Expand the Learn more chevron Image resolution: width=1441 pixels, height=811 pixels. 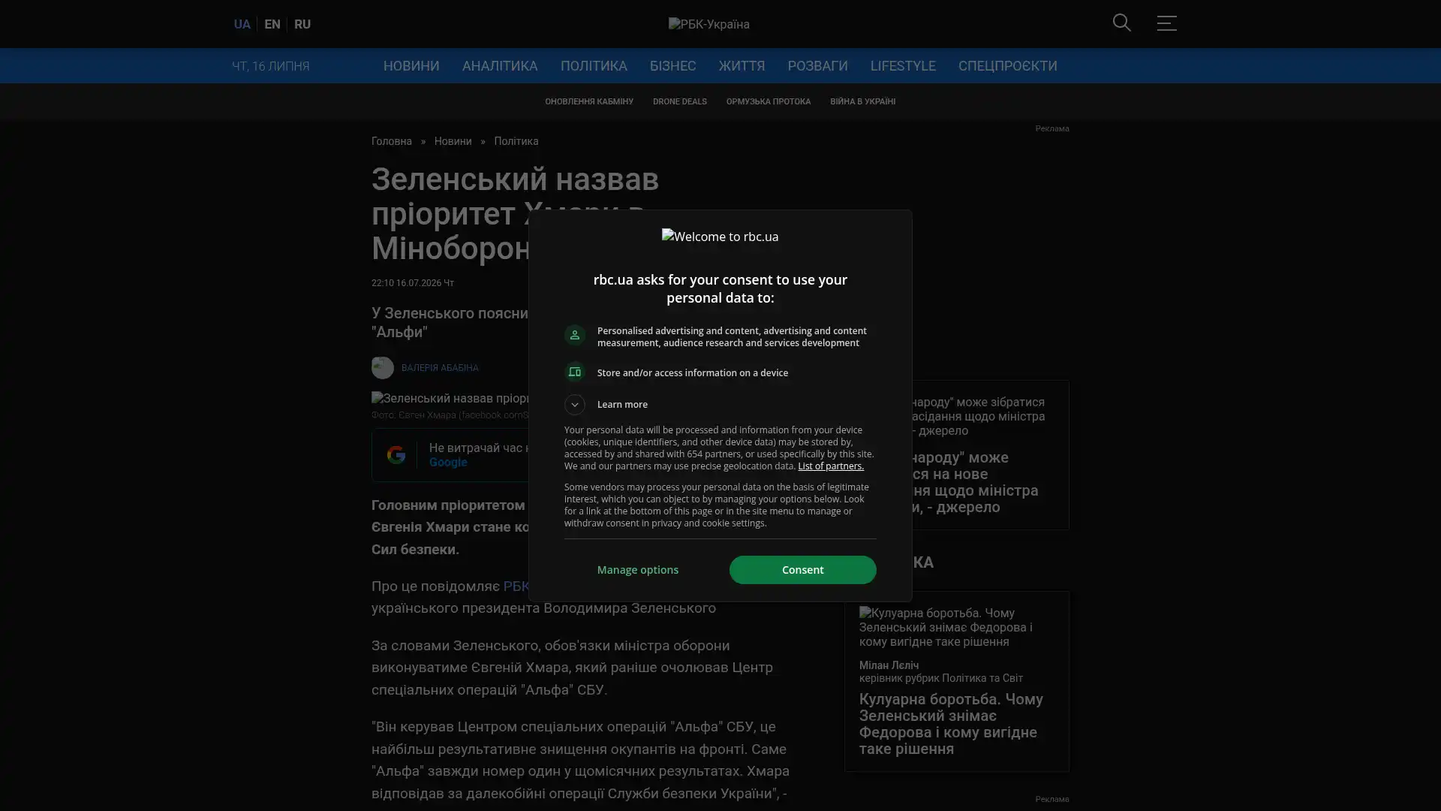pyautogui.click(x=574, y=405)
